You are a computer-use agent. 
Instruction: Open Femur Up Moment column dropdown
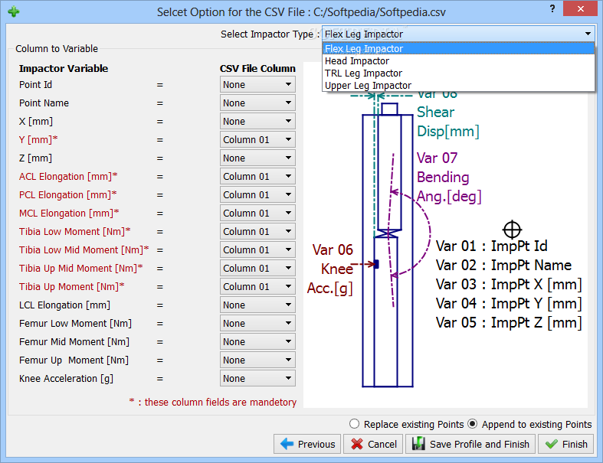(257, 360)
